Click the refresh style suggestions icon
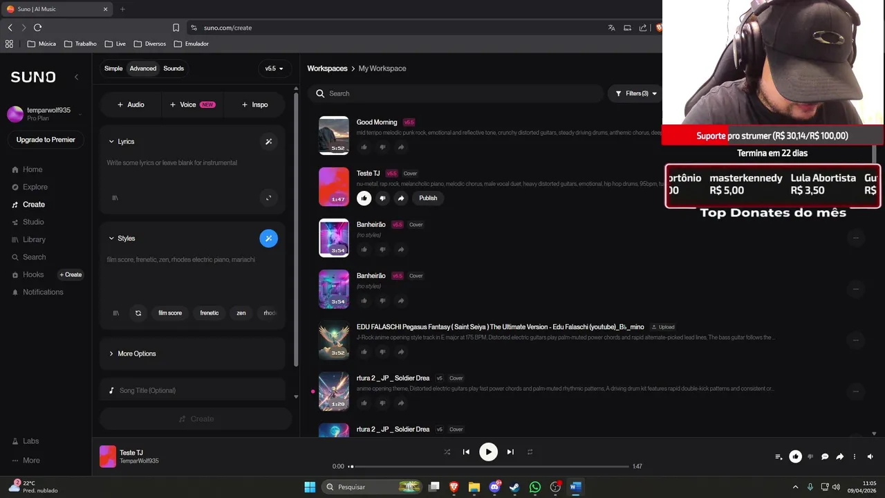Screen dimensions: 885x498 tap(138, 313)
